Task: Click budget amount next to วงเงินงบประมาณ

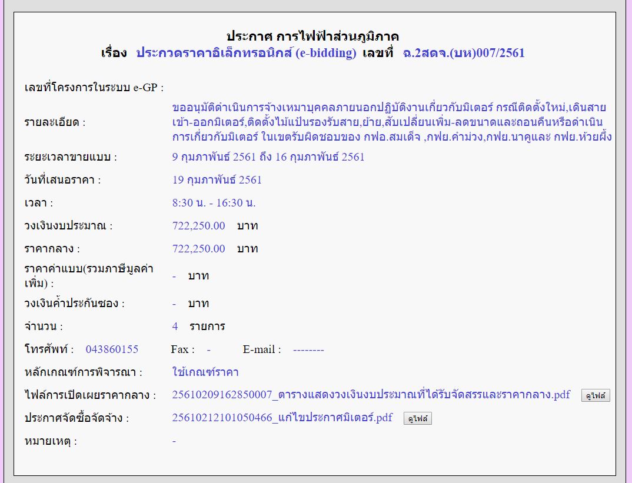Action: tap(199, 225)
